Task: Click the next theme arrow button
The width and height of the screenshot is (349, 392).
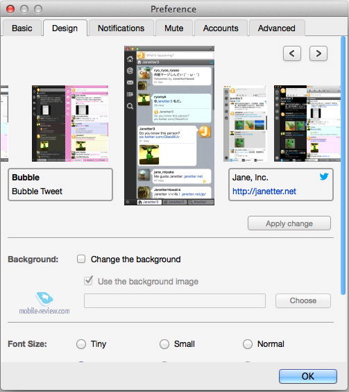Action: pyautogui.click(x=318, y=53)
